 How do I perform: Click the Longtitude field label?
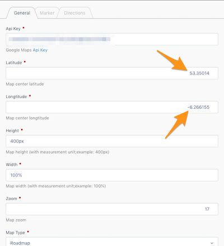[x=16, y=96]
